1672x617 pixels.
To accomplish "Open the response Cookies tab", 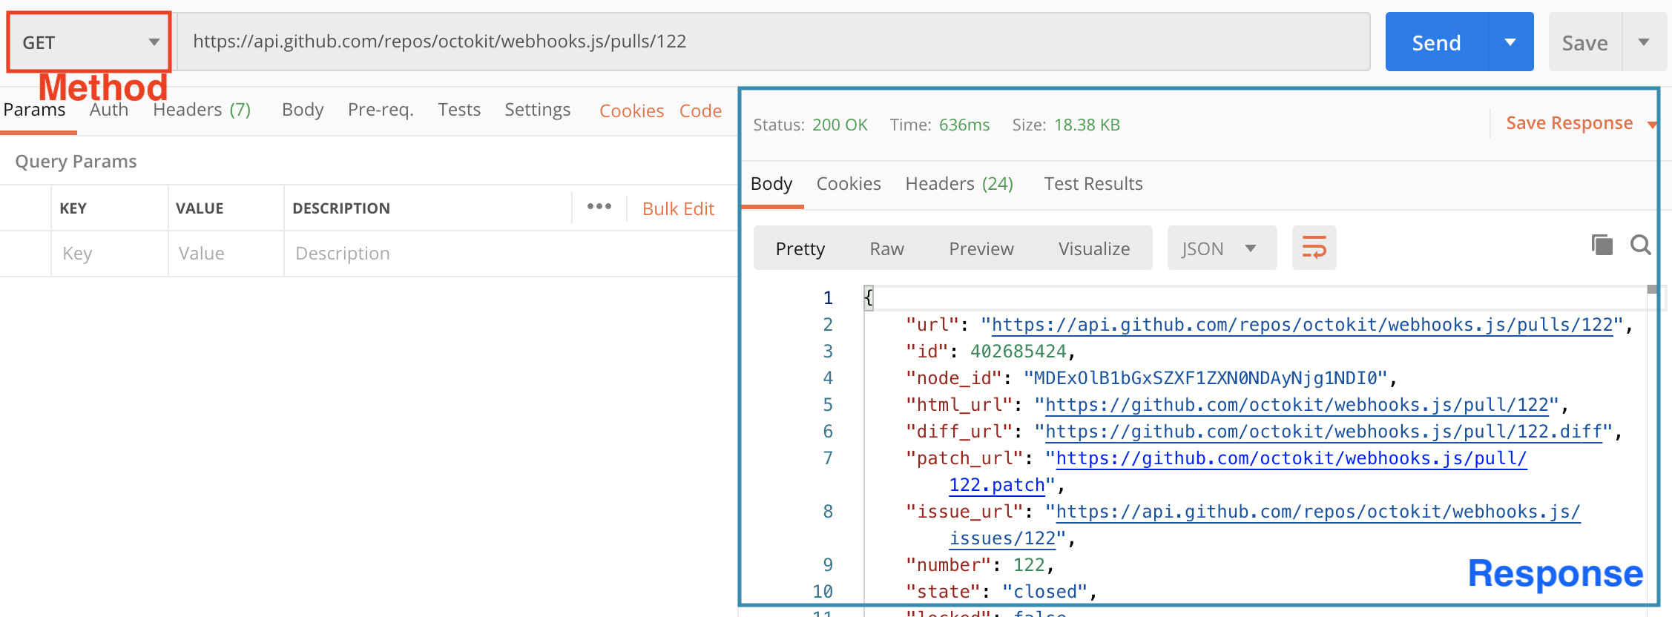I will coord(849,184).
